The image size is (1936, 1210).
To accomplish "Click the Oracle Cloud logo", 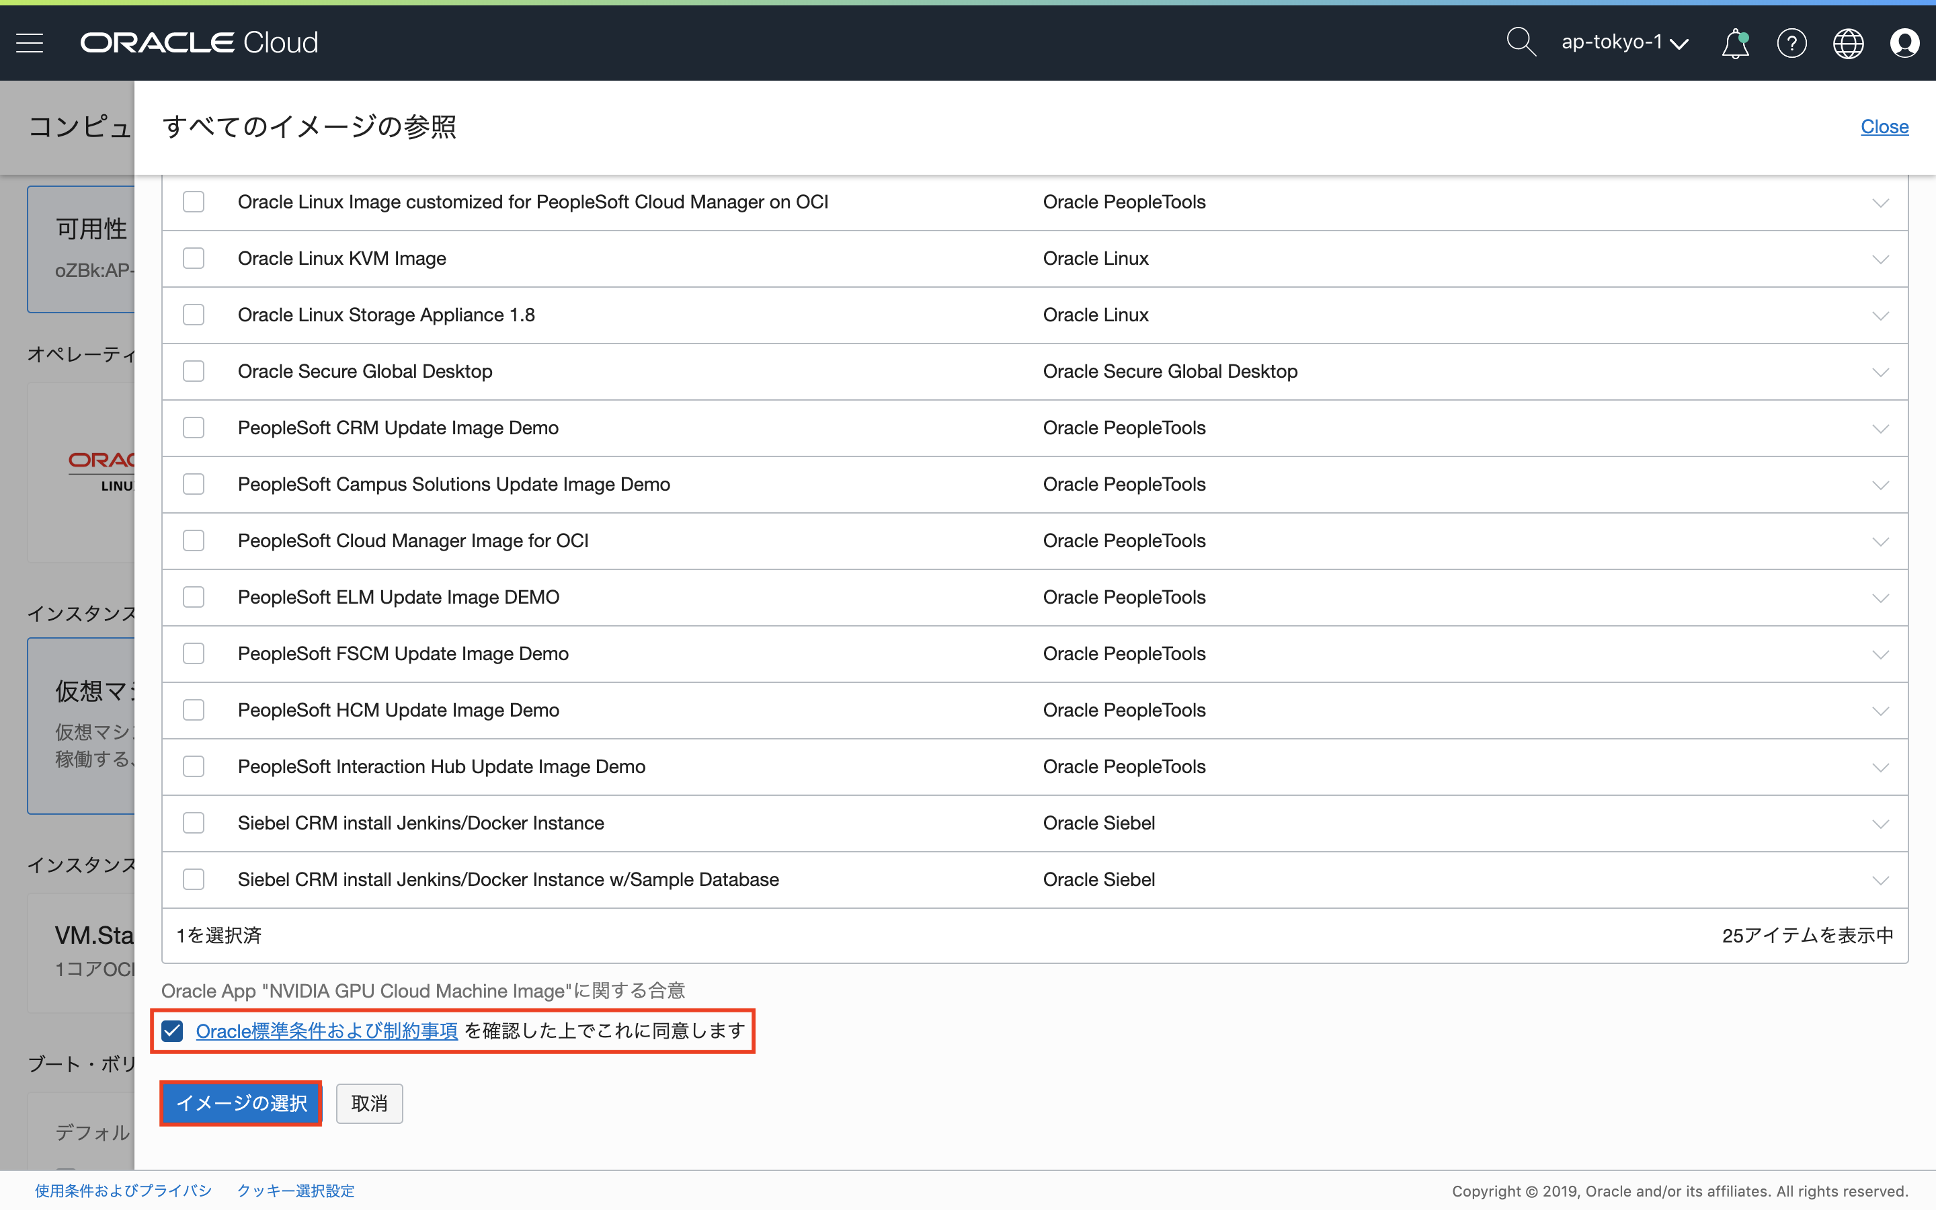I will (199, 42).
